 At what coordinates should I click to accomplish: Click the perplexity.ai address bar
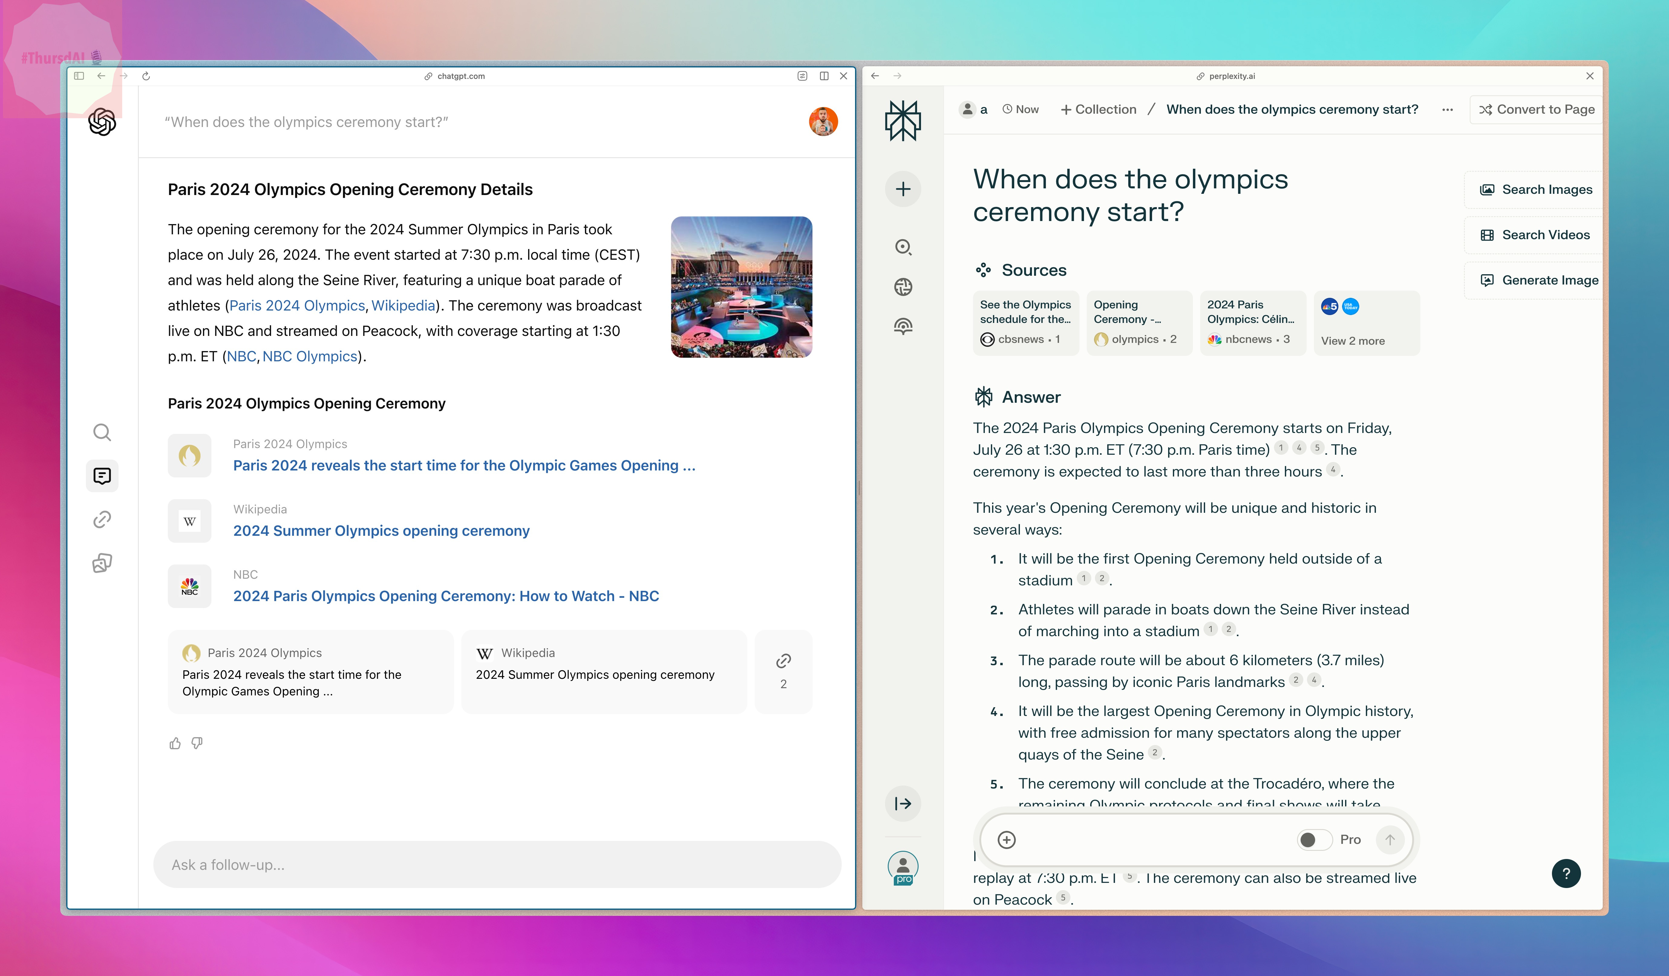tap(1225, 76)
